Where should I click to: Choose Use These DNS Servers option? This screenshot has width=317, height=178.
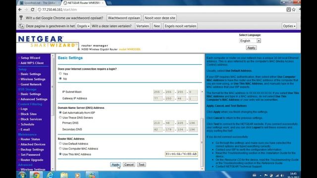tap(60, 117)
